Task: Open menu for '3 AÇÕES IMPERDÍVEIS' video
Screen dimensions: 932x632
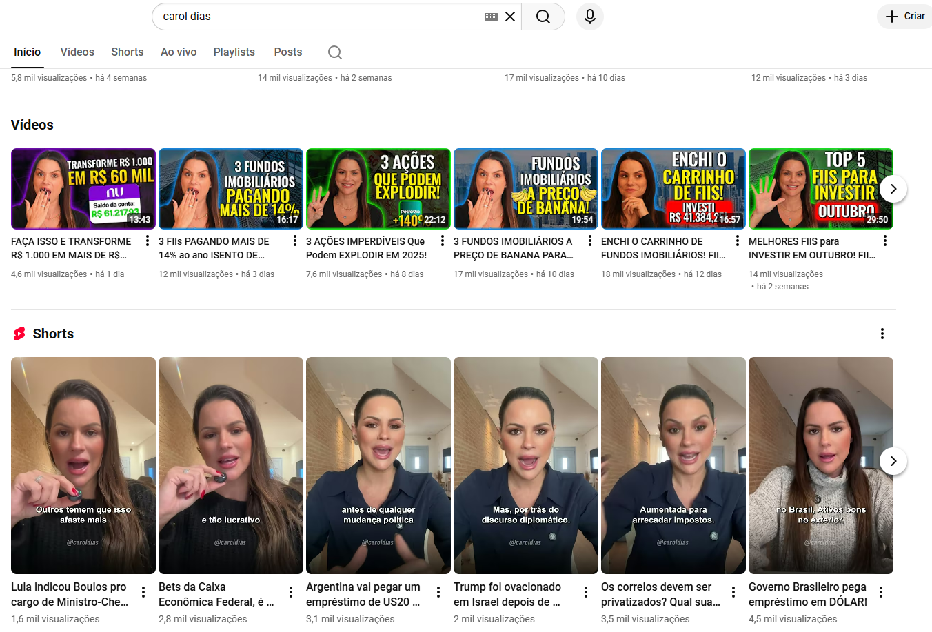Action: pos(443,241)
